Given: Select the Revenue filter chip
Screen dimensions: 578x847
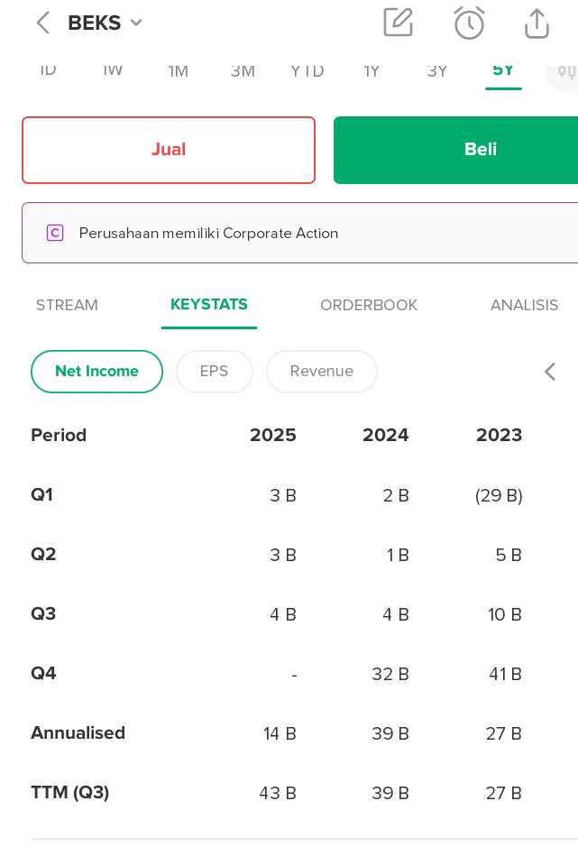Looking at the screenshot, I should pyautogui.click(x=321, y=372).
